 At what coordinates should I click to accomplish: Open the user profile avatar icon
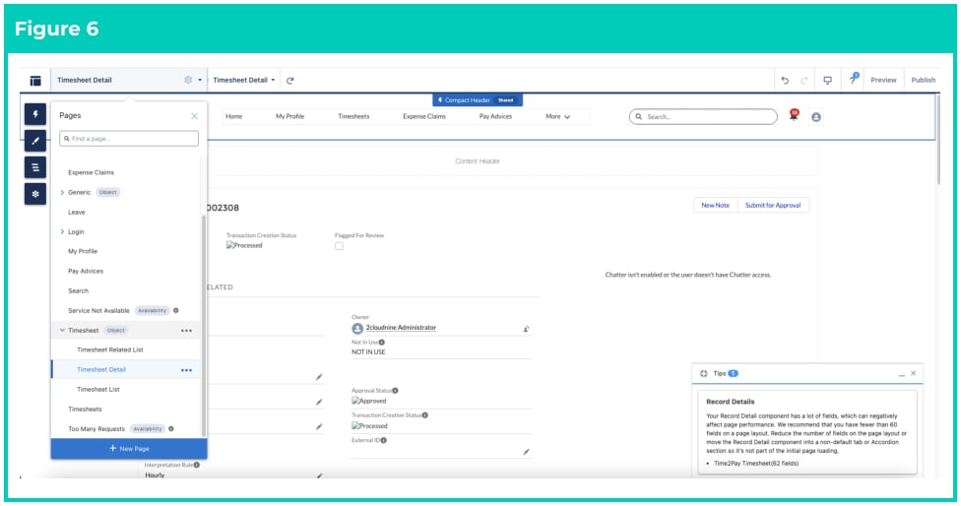(x=815, y=117)
